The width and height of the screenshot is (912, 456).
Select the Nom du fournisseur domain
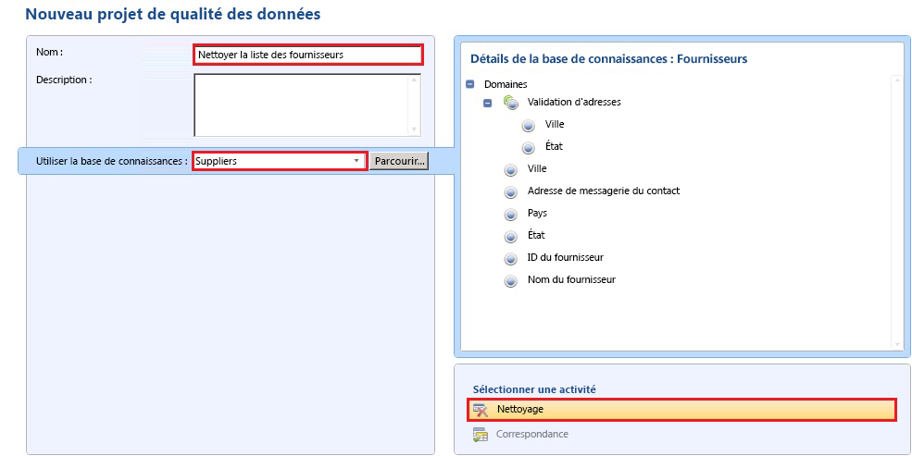571,279
